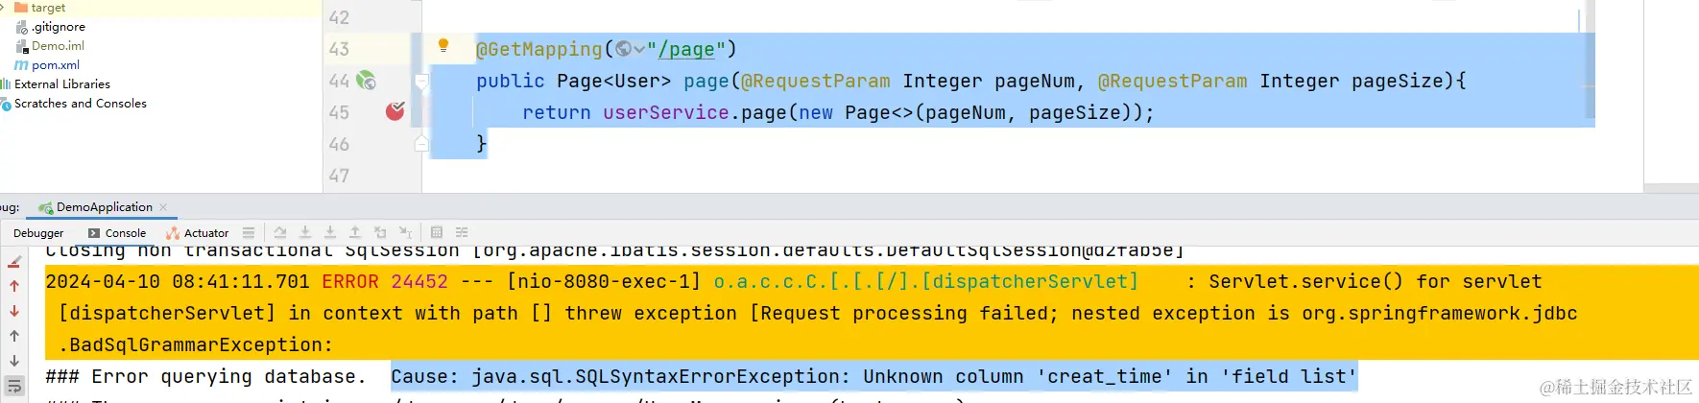Open the Actuator tab
Image resolution: width=1699 pixels, height=403 pixels.
coord(198,233)
